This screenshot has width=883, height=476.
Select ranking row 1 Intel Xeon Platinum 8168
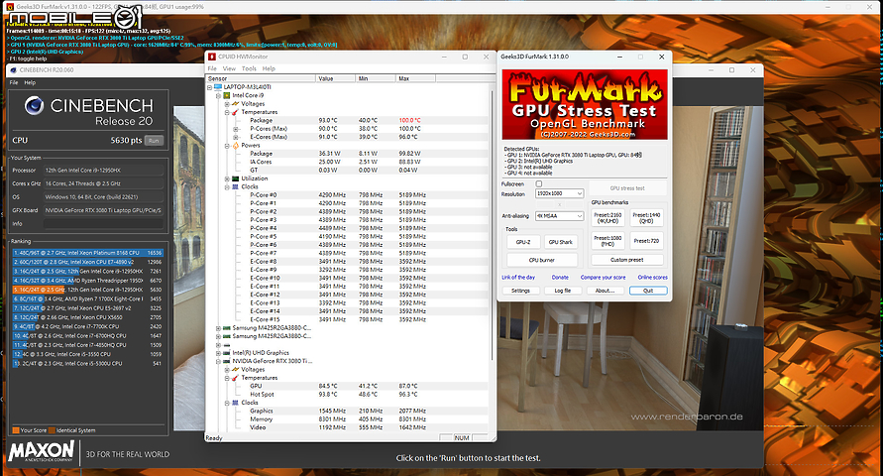pyautogui.click(x=87, y=253)
